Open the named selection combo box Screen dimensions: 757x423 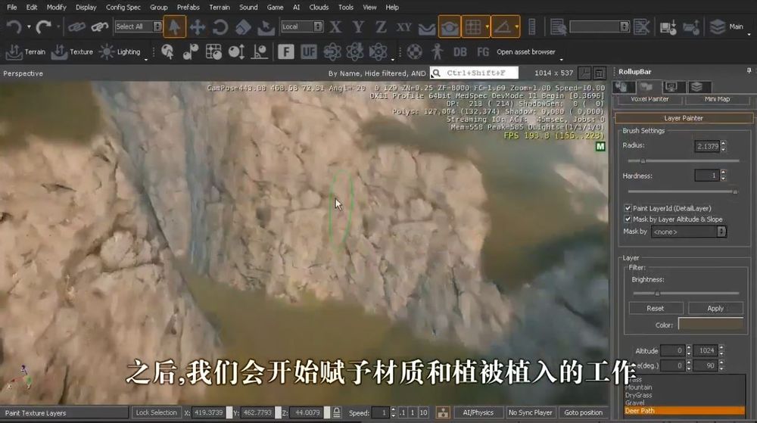599,26
